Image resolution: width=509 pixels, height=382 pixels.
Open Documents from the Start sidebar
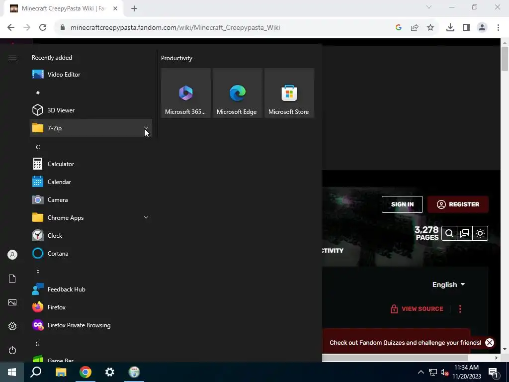[12, 279]
